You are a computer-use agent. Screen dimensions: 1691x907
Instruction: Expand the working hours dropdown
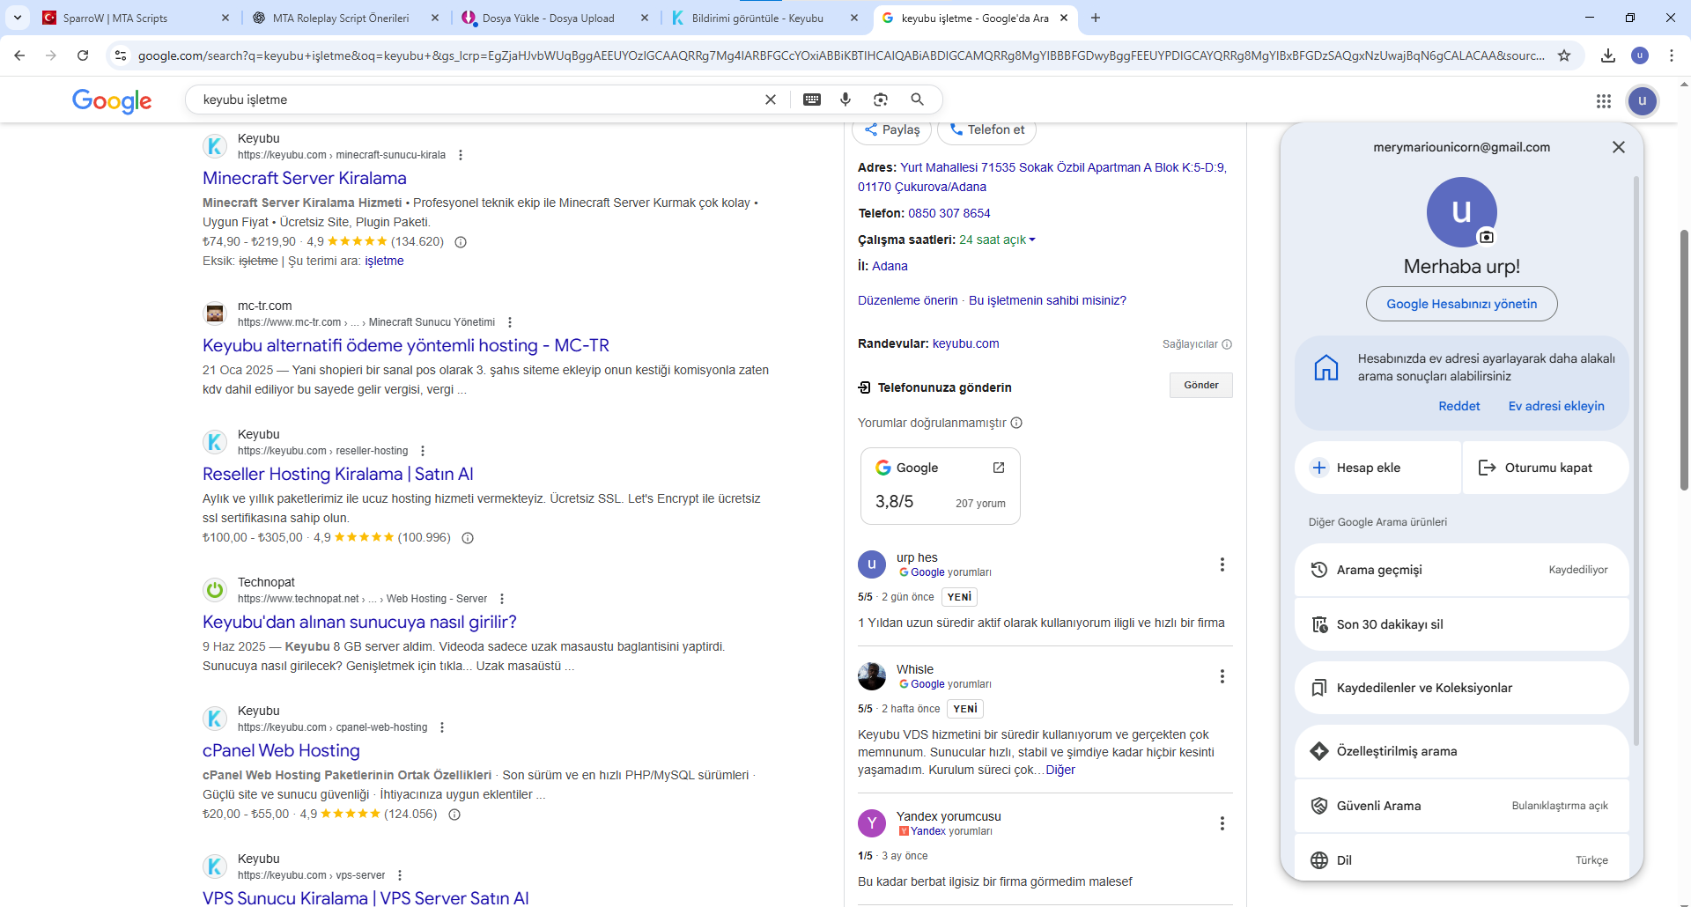[1032, 240]
